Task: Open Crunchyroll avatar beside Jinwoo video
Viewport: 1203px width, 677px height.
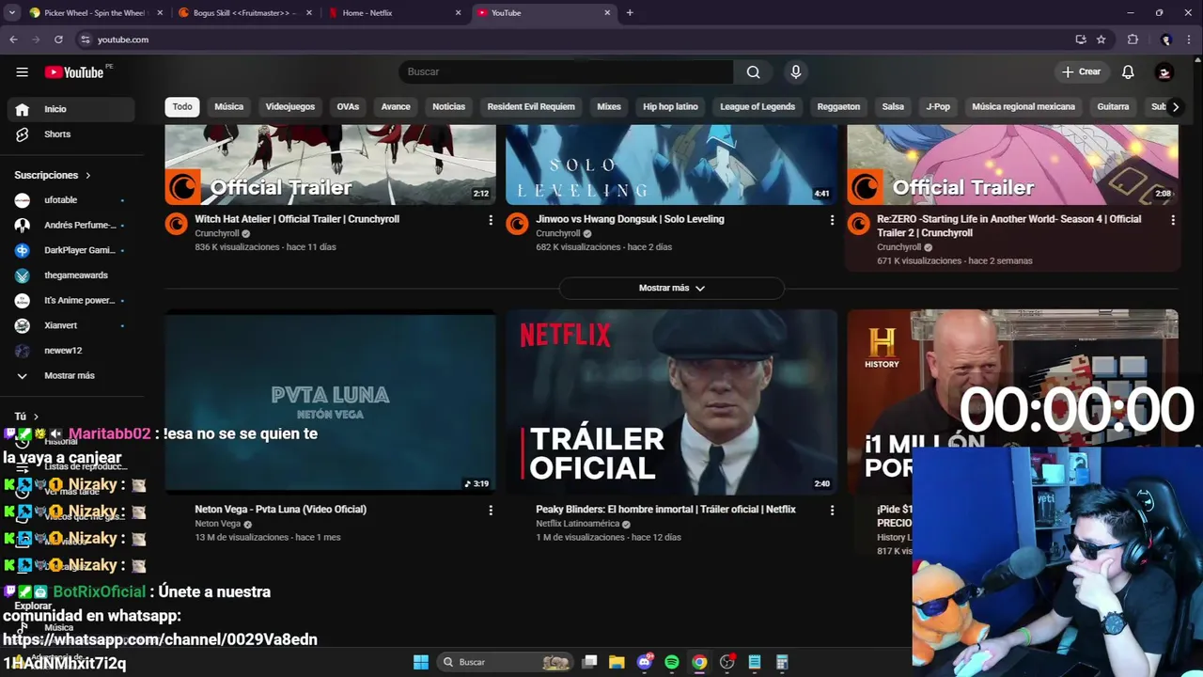Action: (x=517, y=224)
